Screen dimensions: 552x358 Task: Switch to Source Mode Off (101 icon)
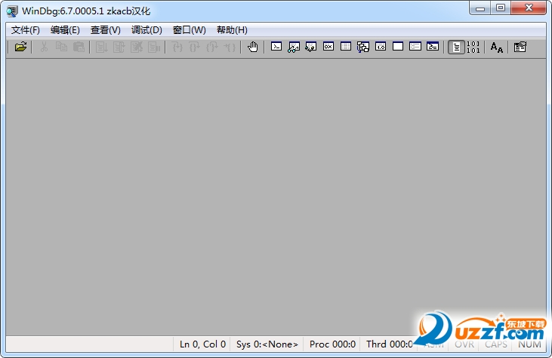(x=473, y=47)
